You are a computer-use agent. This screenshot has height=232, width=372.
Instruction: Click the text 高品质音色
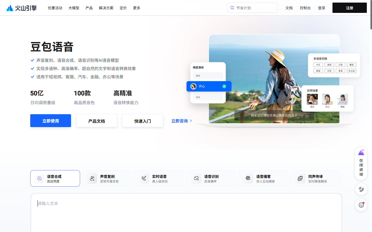tap(84, 103)
